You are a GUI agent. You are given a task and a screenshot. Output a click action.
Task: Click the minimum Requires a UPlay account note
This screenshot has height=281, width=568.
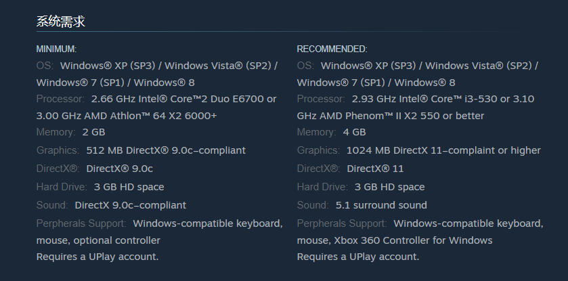point(97,257)
